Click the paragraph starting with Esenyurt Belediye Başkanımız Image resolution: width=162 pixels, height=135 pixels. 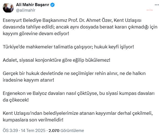point(80,27)
